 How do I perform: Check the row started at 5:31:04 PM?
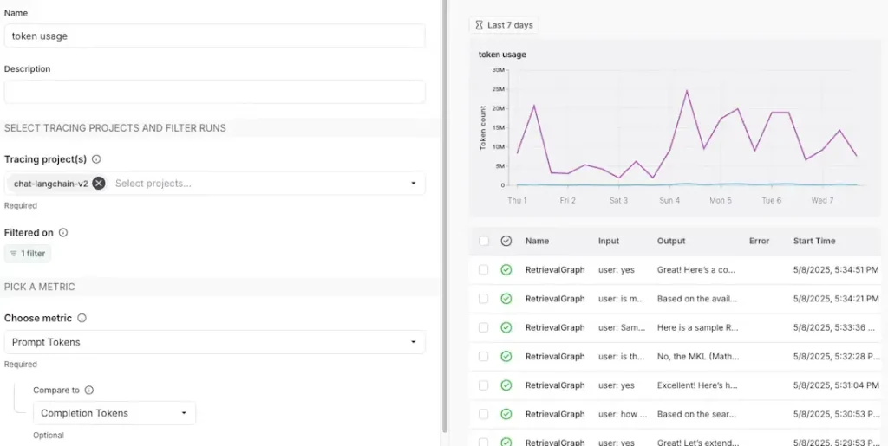pos(484,385)
